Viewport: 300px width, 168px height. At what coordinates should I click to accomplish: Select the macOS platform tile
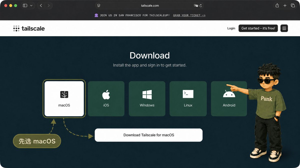tap(64, 99)
